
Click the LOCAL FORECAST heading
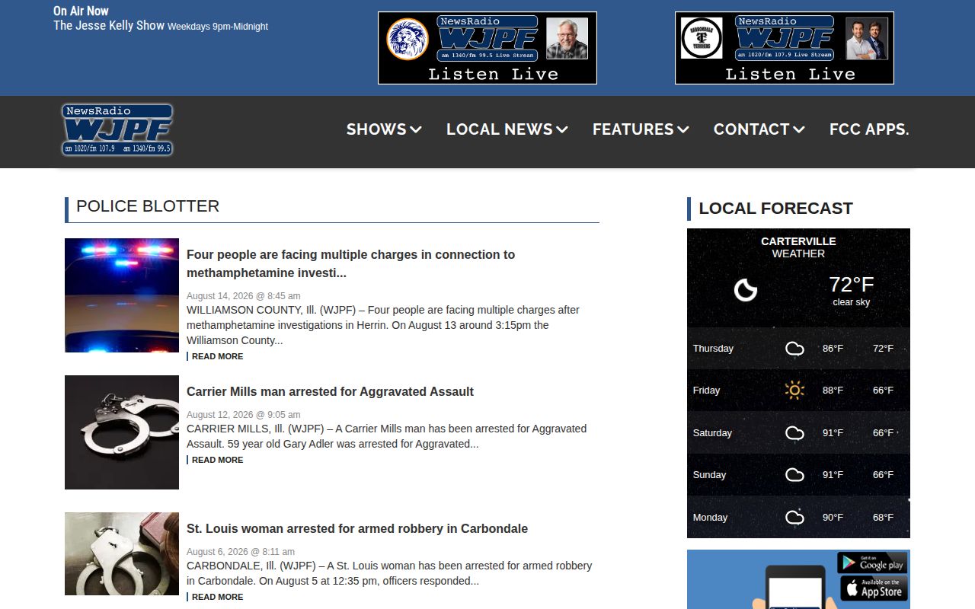coord(775,208)
